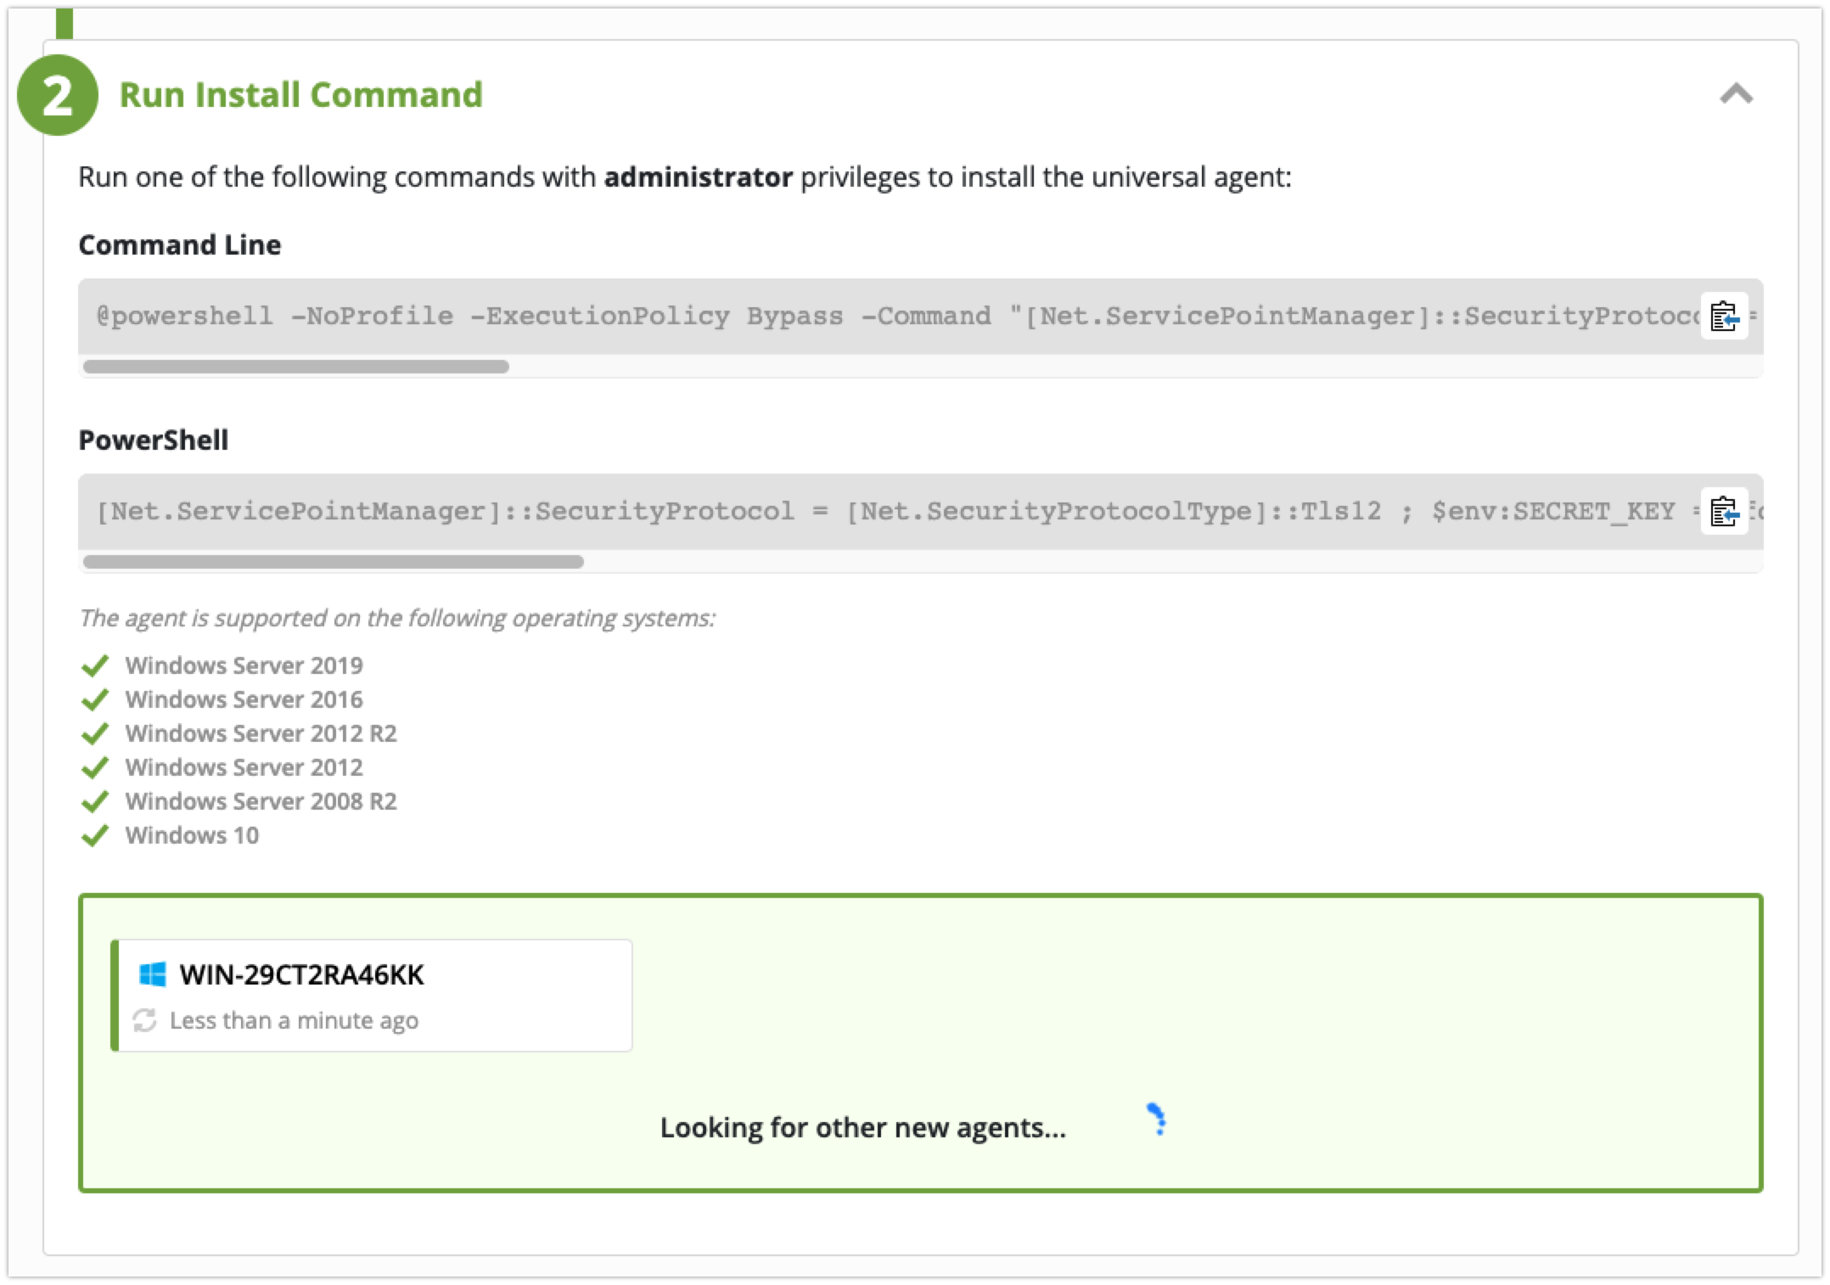1830x1285 pixels.
Task: Collapse the Run Install Command section
Action: pyautogui.click(x=1736, y=94)
